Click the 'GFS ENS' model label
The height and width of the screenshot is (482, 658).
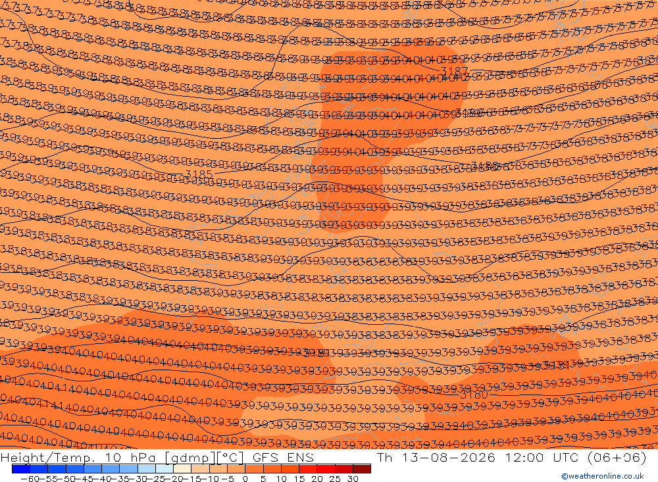283,457
